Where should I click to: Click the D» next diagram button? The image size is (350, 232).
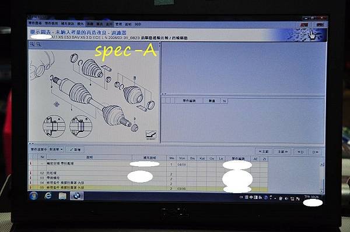coord(315,152)
